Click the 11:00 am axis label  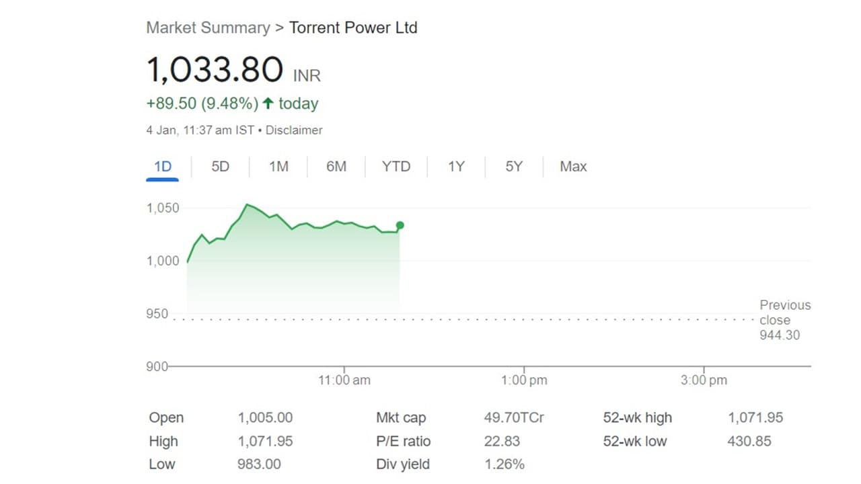coord(344,380)
